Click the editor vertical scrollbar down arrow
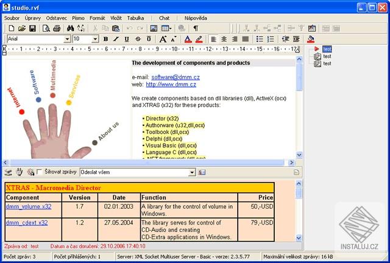The image size is (390, 263). click(299, 155)
